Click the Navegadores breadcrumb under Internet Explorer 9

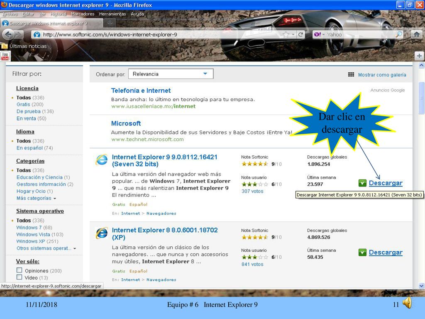click(x=161, y=213)
